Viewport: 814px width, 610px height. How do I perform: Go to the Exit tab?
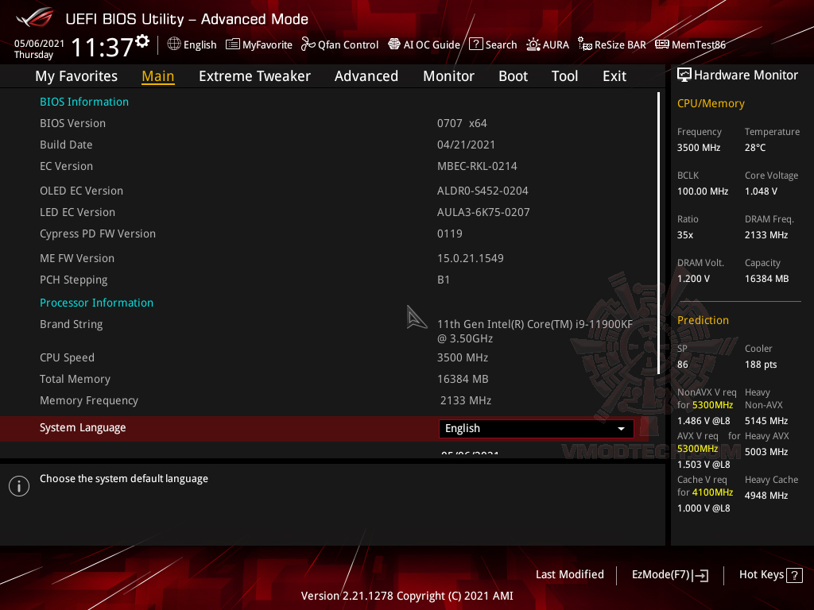click(614, 76)
